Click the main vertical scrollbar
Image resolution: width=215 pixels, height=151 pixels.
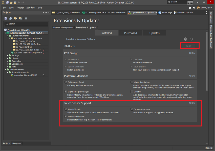tap(207, 61)
